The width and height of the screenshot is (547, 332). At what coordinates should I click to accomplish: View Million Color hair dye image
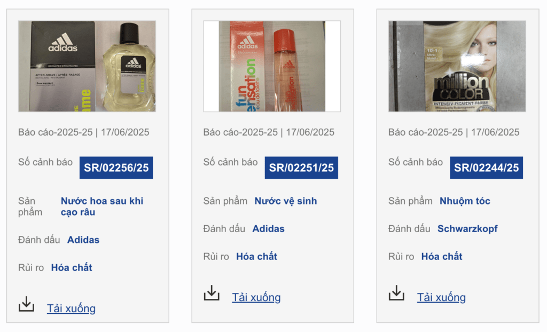457,66
